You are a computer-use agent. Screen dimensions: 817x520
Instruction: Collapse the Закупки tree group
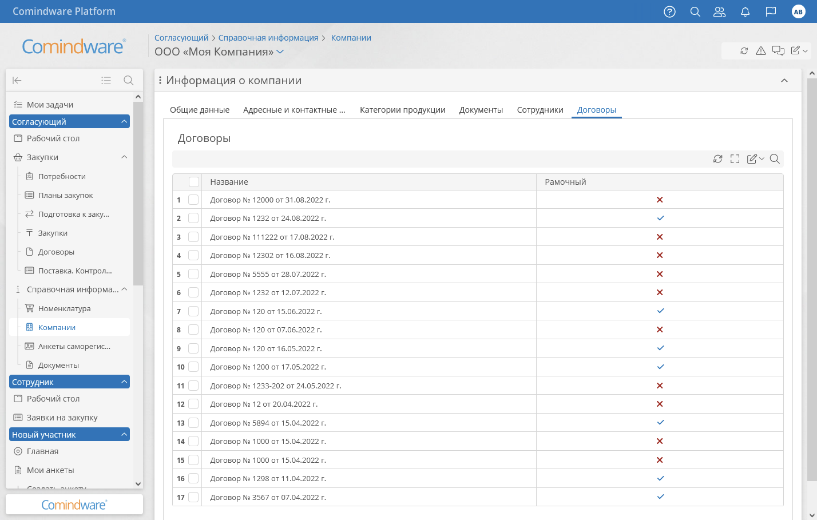124,157
